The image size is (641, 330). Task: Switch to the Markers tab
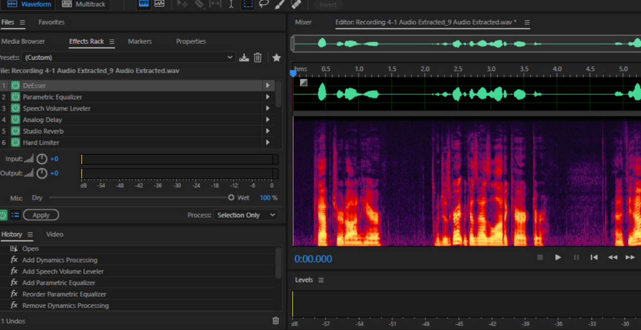coord(140,41)
